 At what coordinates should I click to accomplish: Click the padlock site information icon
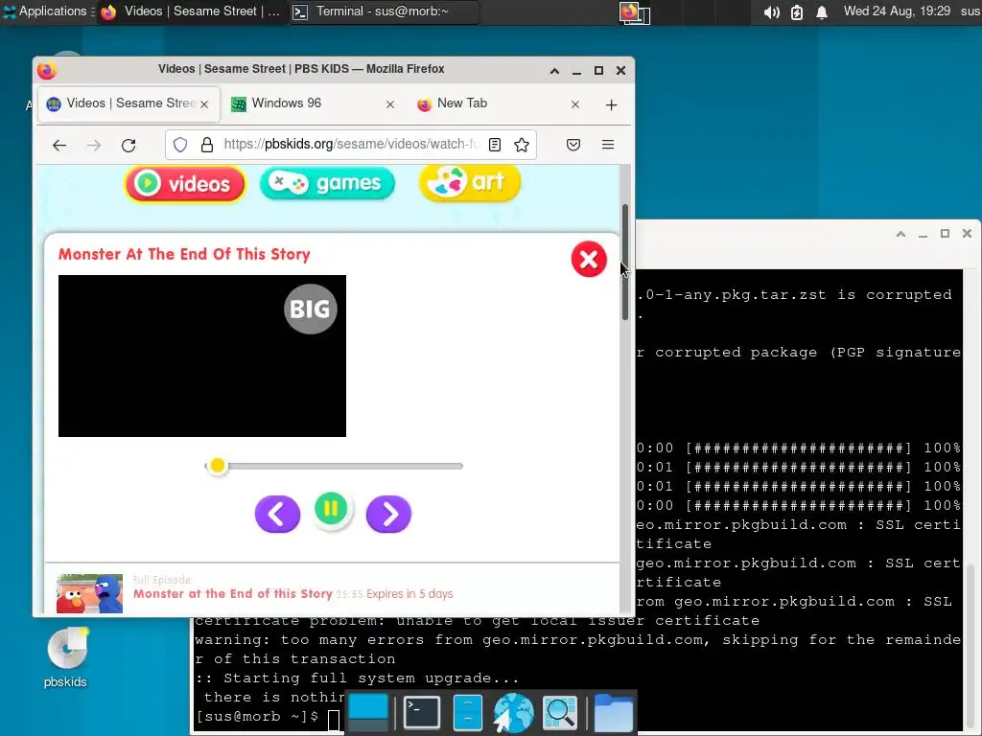point(207,145)
